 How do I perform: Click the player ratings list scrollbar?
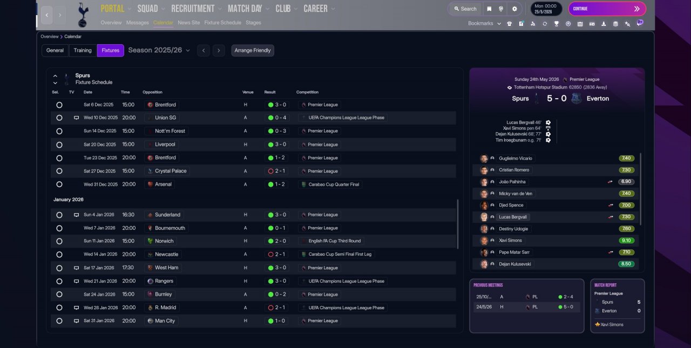pyautogui.click(x=641, y=189)
